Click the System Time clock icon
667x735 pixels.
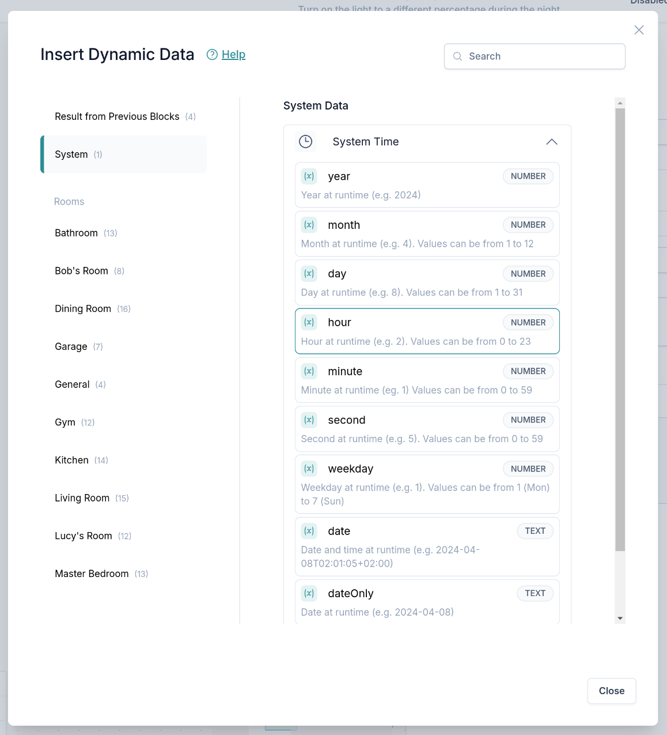[306, 142]
